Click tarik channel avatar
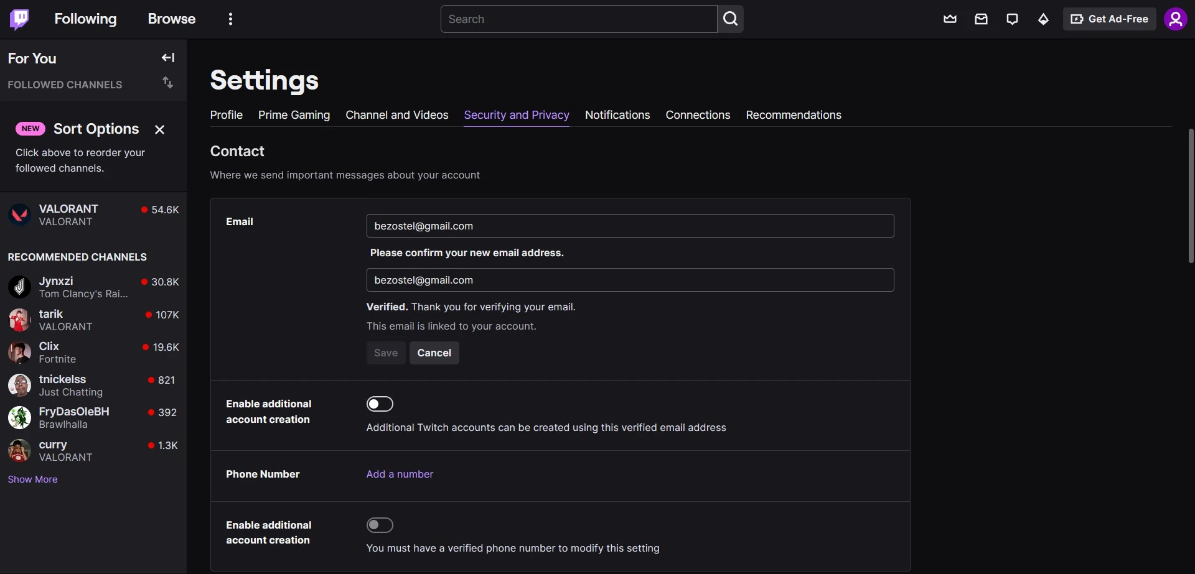 (19, 320)
